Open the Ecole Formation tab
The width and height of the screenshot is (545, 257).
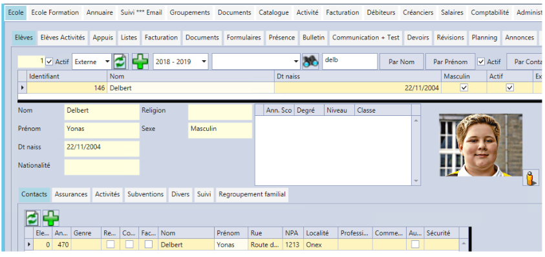[55, 12]
